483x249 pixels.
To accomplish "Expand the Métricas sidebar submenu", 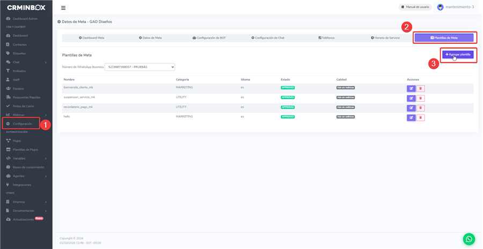I will [x=26, y=115].
